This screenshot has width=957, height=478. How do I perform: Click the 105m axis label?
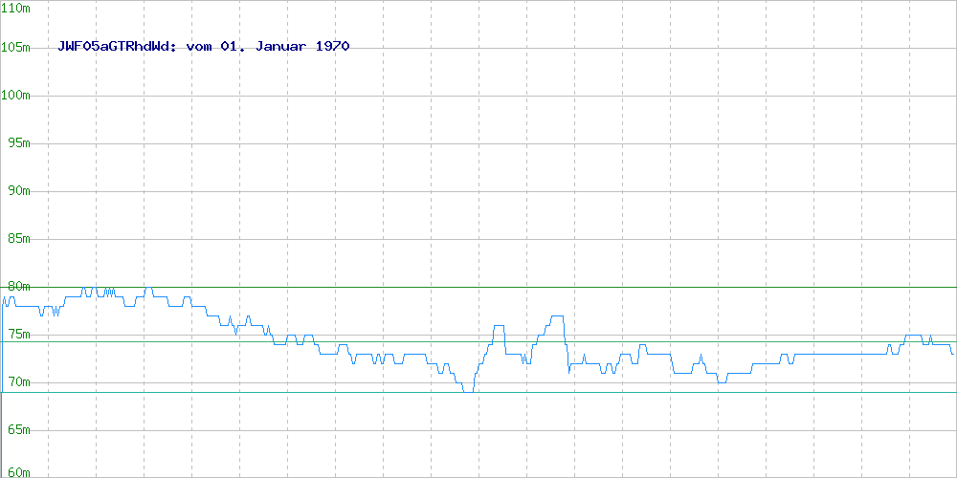(x=16, y=48)
